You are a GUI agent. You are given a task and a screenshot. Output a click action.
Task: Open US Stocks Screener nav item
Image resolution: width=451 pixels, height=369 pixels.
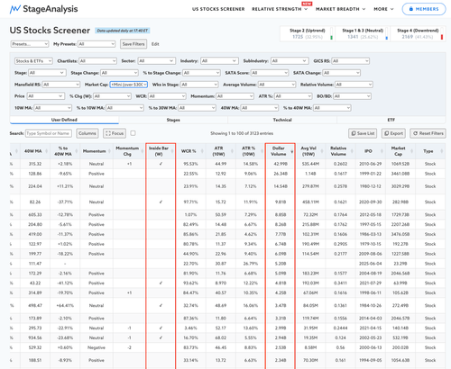[x=218, y=9]
